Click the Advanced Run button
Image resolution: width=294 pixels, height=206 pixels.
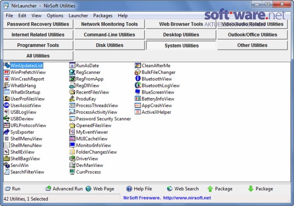click(x=64, y=189)
